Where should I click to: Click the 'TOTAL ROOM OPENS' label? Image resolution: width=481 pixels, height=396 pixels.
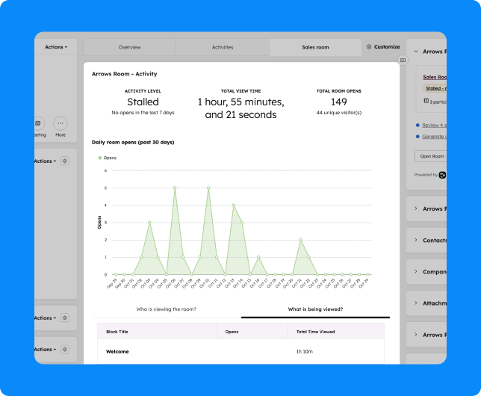click(x=338, y=91)
